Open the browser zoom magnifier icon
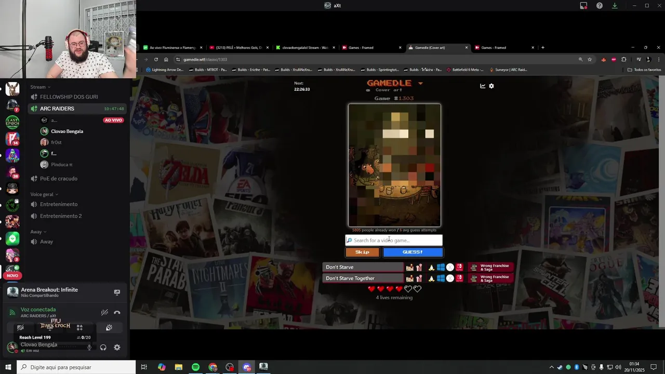The width and height of the screenshot is (665, 374). click(580, 59)
